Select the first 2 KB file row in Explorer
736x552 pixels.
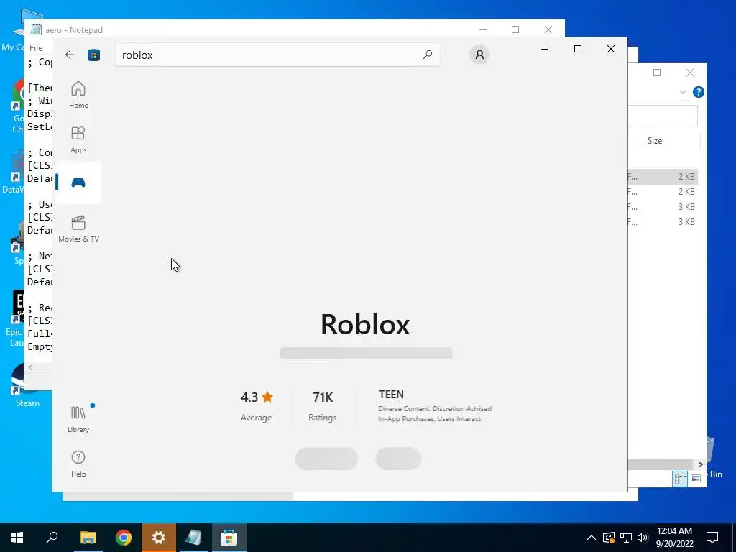[662, 177]
